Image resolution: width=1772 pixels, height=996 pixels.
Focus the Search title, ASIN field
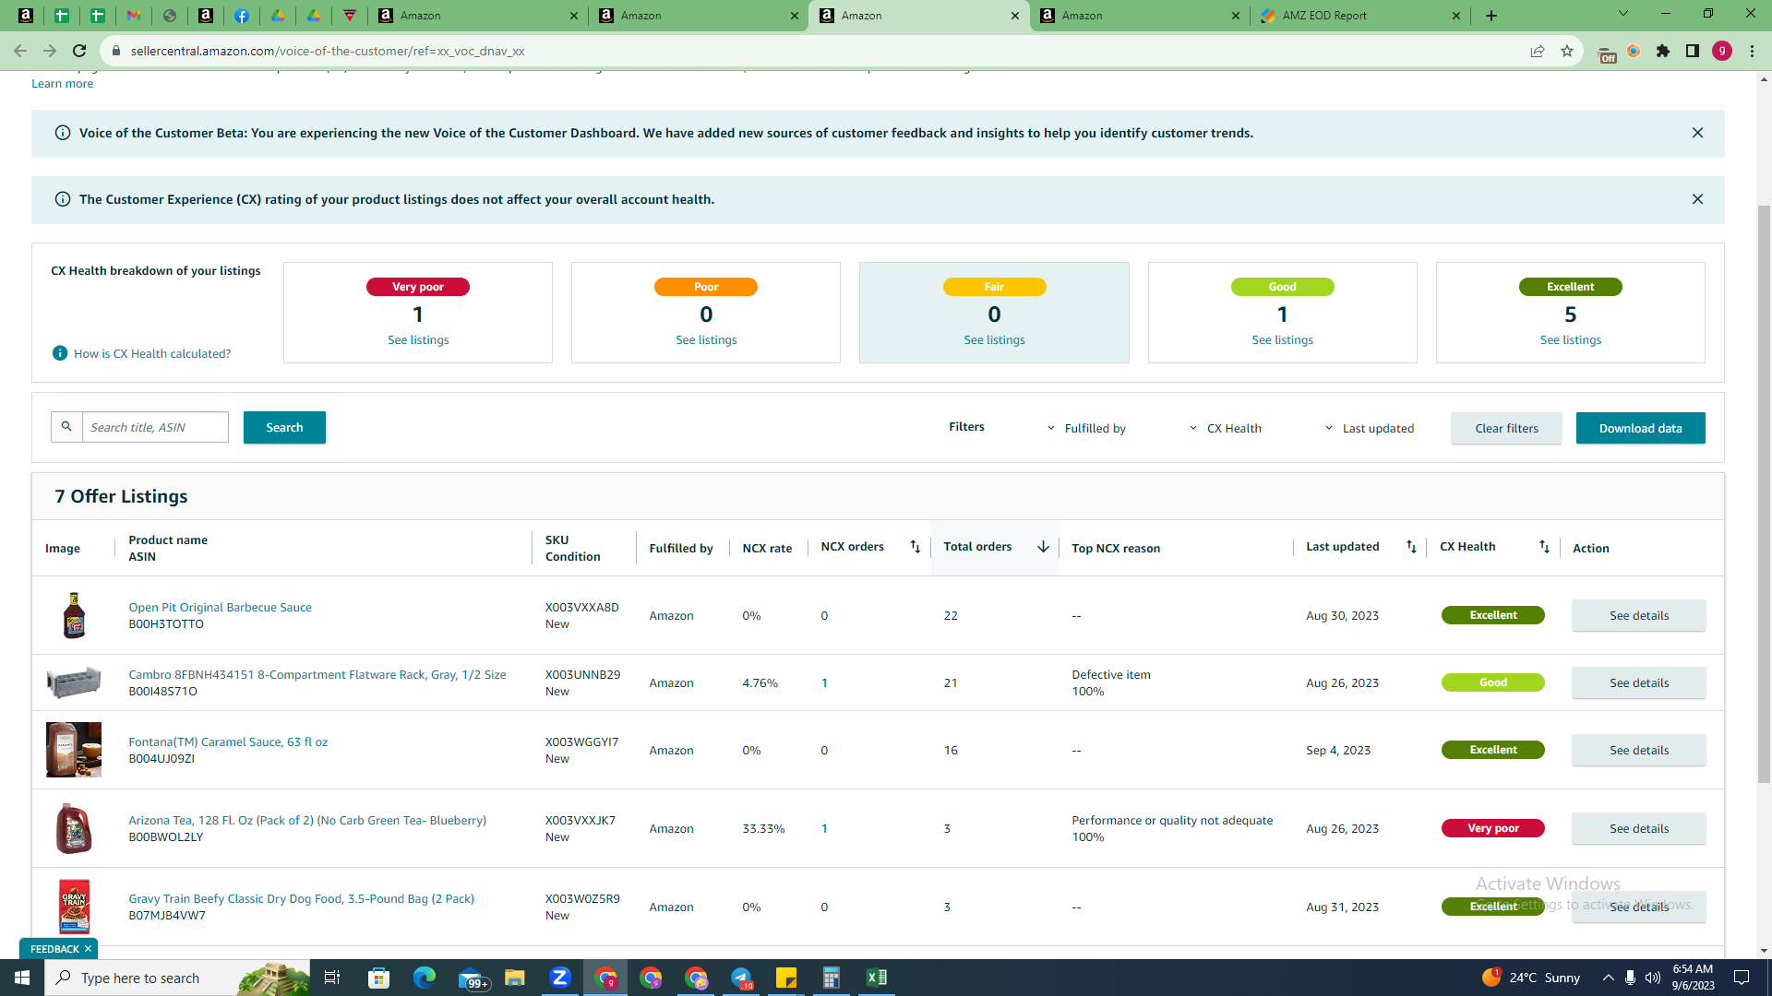pyautogui.click(x=155, y=427)
